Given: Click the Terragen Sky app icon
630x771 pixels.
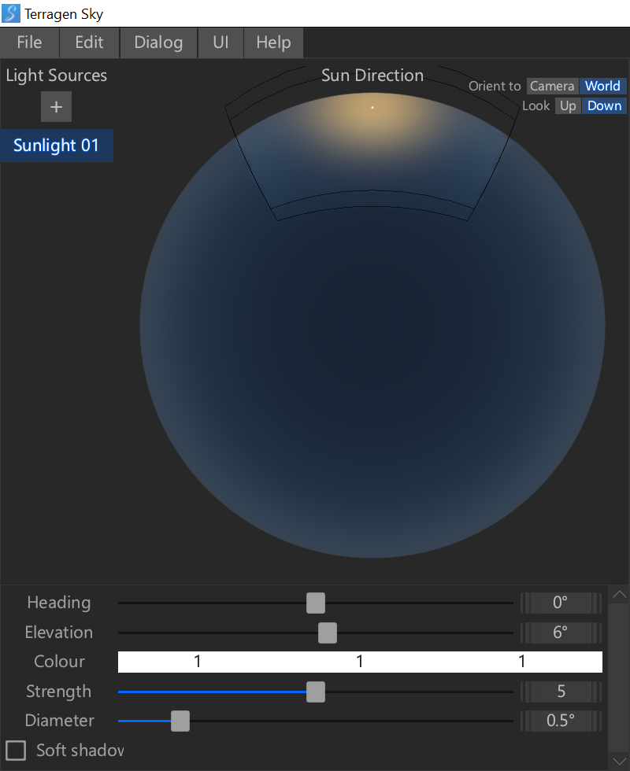Looking at the screenshot, I should (x=12, y=13).
